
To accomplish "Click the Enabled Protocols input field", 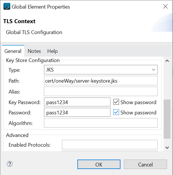I will point(110,145).
